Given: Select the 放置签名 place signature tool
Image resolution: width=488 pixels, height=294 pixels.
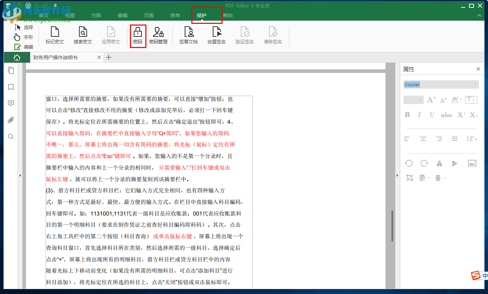Looking at the screenshot, I should click(x=216, y=35).
